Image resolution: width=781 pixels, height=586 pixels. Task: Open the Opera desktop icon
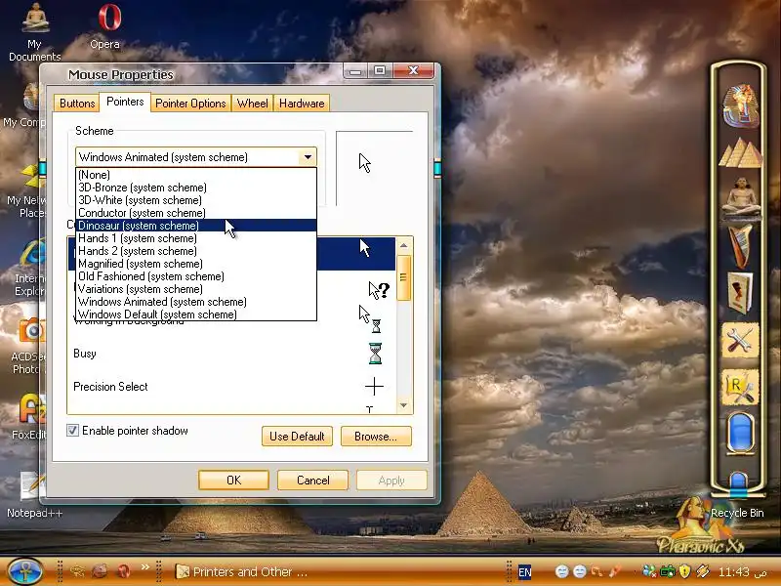click(x=108, y=26)
